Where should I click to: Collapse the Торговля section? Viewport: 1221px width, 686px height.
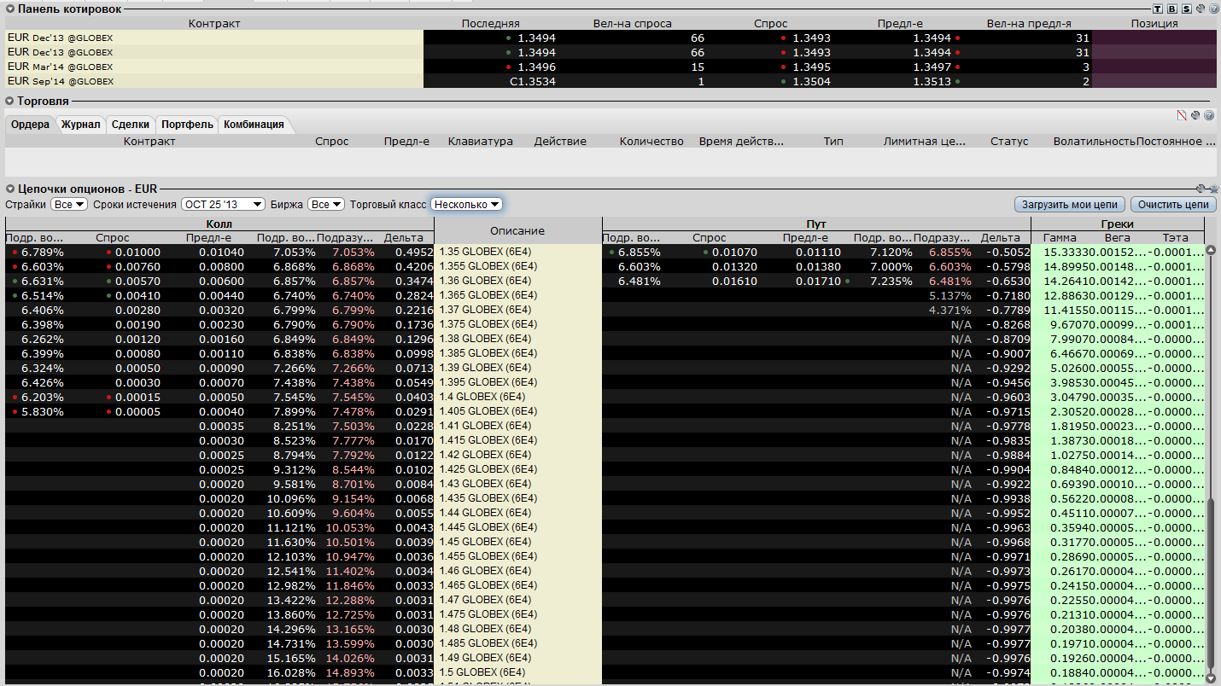[x=9, y=102]
